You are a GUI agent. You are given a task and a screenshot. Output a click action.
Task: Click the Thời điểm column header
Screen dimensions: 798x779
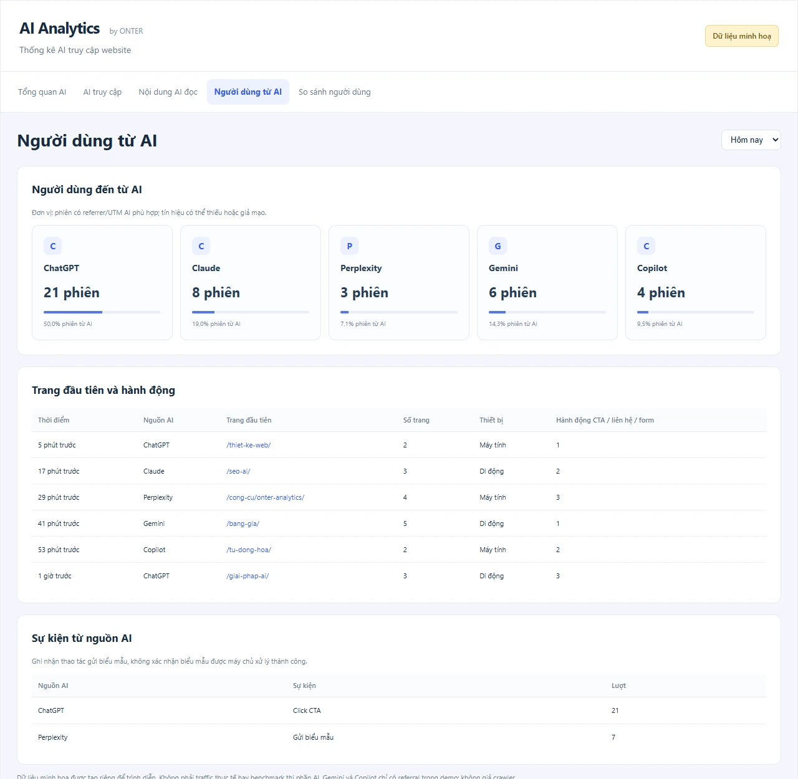[54, 420]
